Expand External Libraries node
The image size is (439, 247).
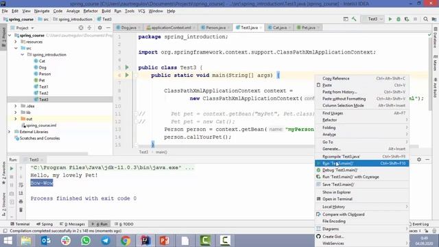click(x=10, y=132)
